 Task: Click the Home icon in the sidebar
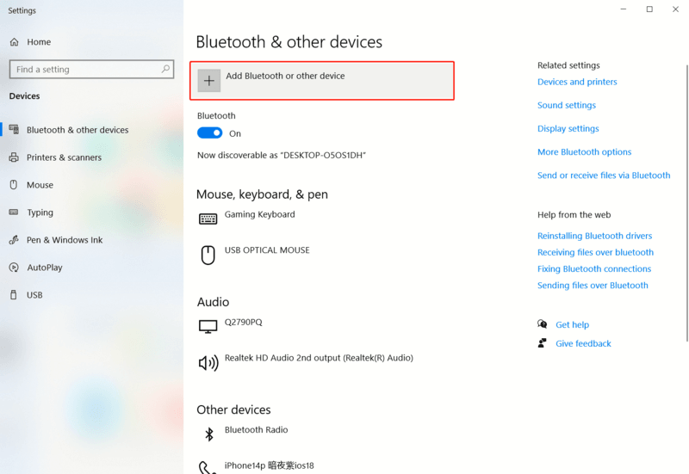pyautogui.click(x=15, y=42)
